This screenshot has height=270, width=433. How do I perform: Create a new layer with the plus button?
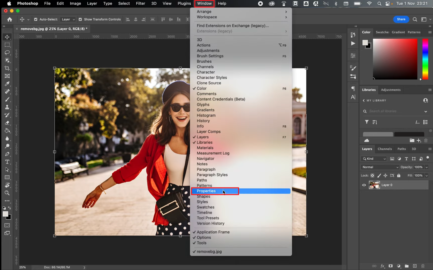(415, 266)
